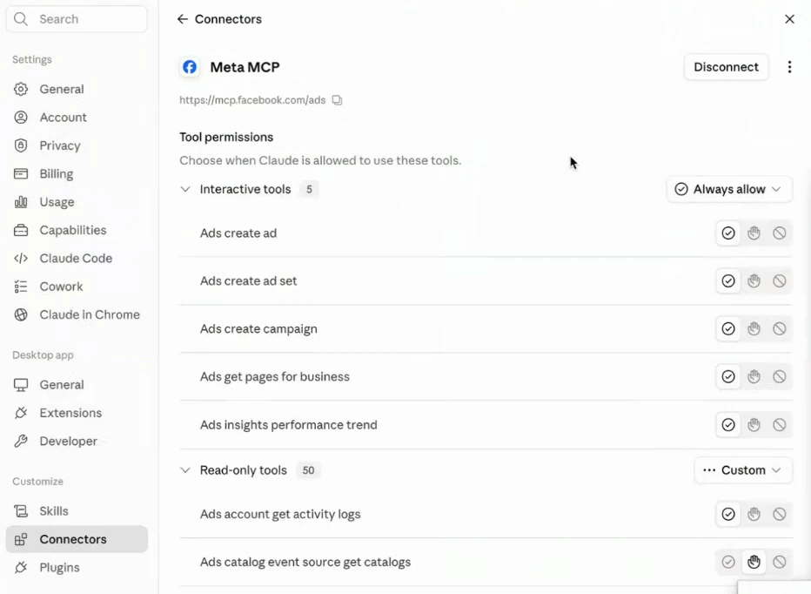Click the Read-only tools count badge 50
Image resolution: width=811 pixels, height=594 pixels.
point(308,470)
